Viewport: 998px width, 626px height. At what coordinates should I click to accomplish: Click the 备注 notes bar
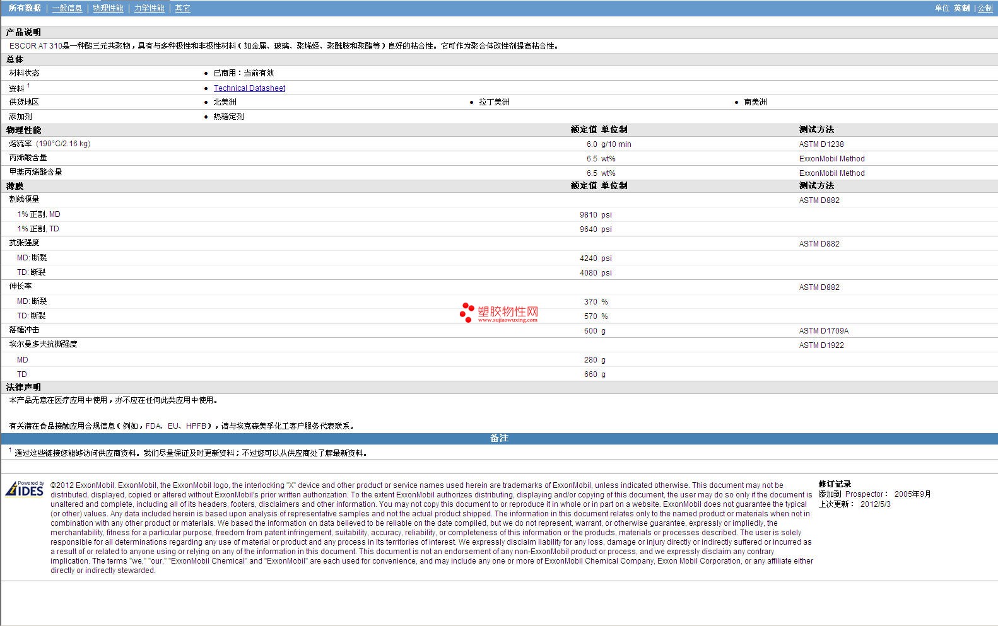(499, 438)
